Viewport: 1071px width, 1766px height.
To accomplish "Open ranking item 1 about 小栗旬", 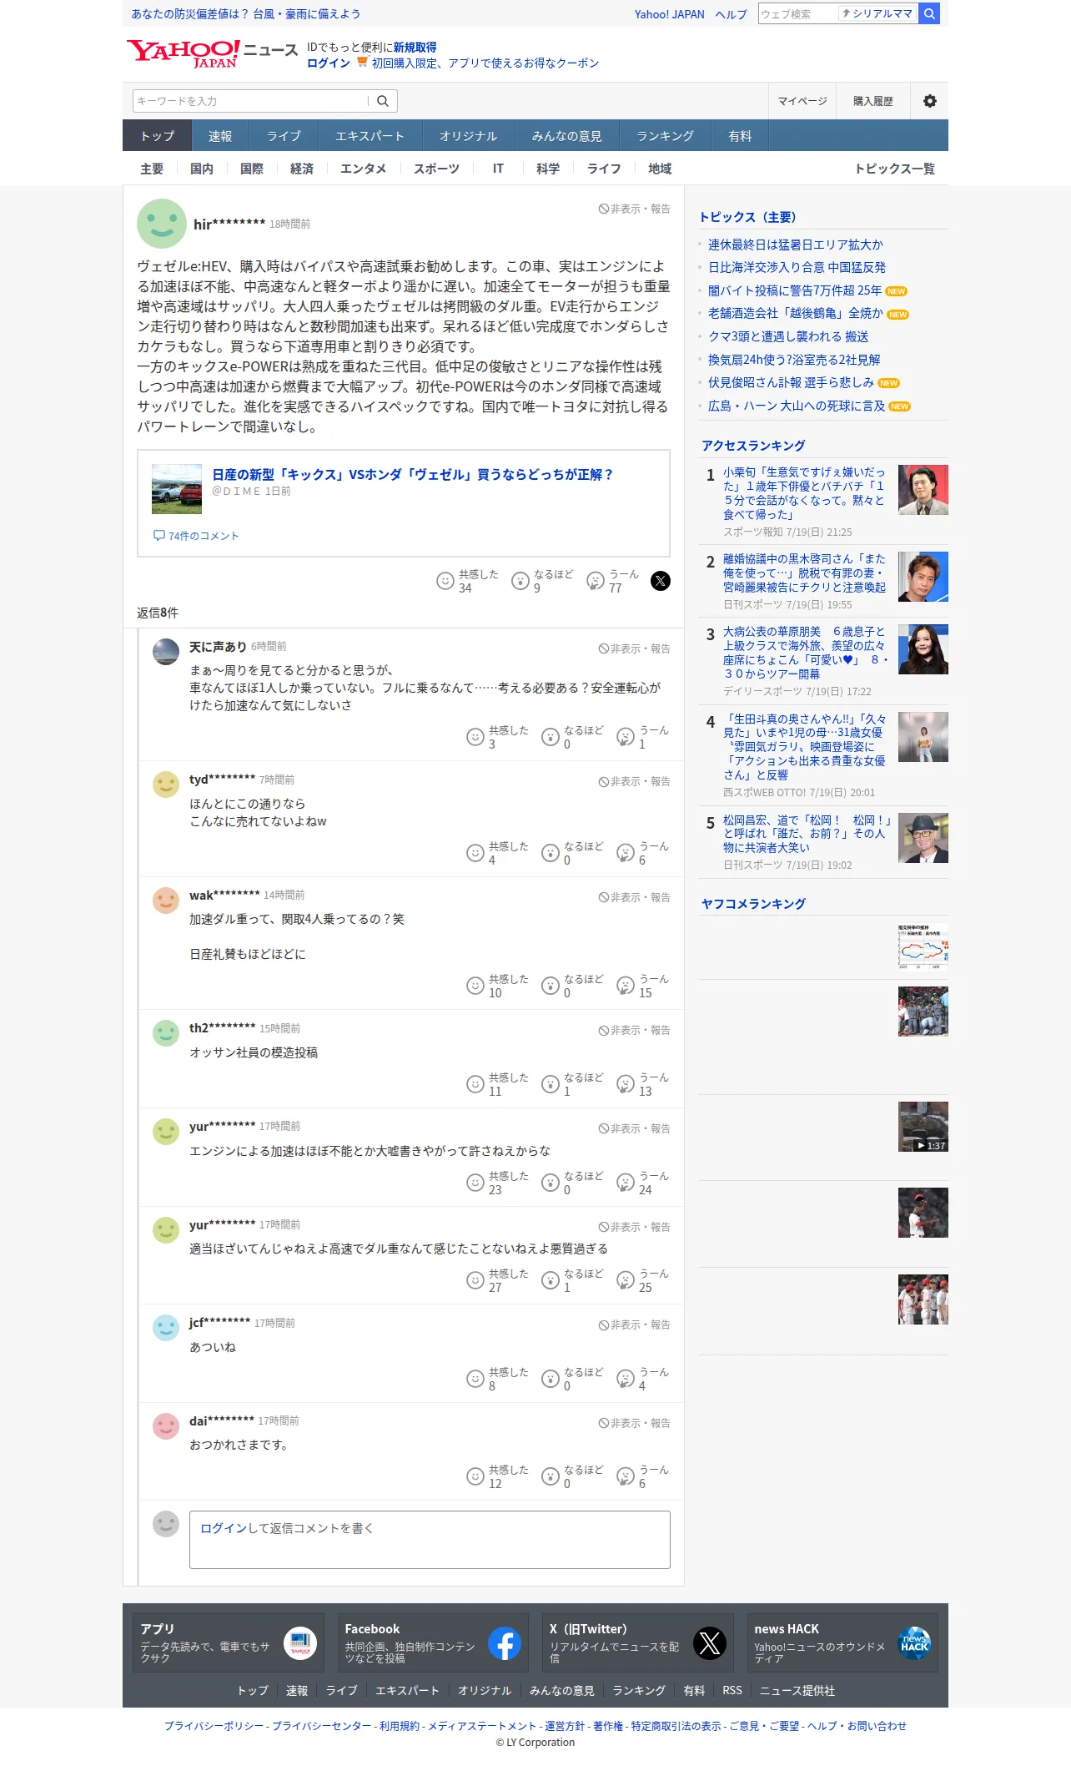I will [x=804, y=493].
